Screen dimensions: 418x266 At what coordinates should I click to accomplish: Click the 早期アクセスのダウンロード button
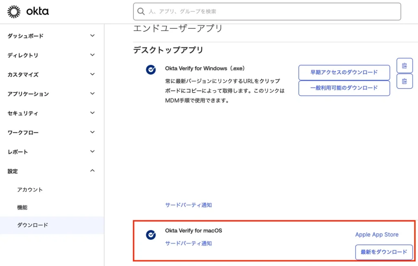(x=344, y=73)
